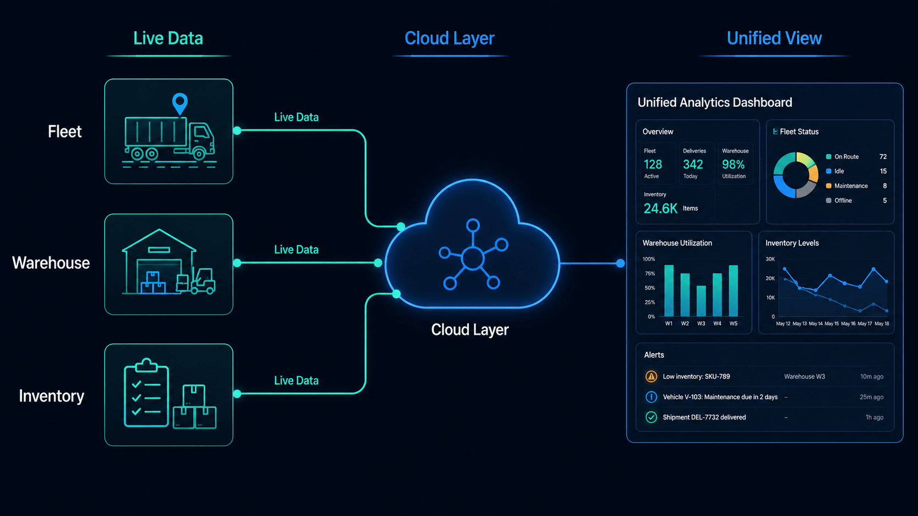Open the Low inventory: SKU-789 alert

[x=764, y=377]
